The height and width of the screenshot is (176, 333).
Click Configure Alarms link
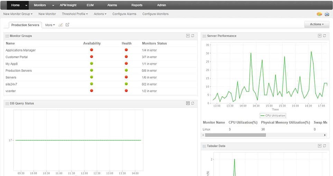pyautogui.click(x=124, y=14)
